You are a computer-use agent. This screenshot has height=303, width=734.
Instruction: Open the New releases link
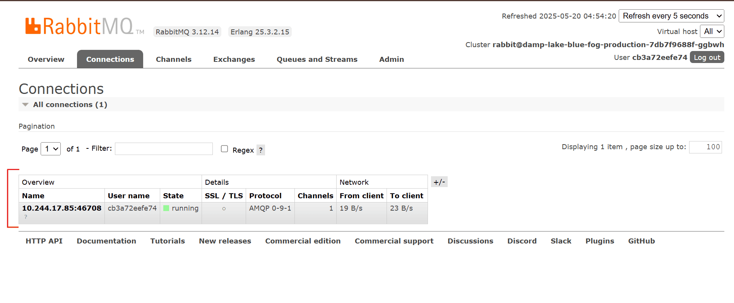pyautogui.click(x=225, y=241)
